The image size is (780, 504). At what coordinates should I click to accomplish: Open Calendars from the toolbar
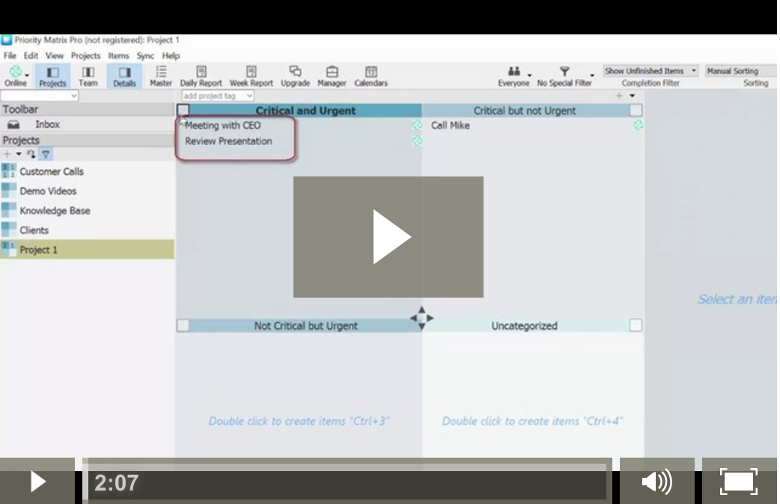[x=371, y=75]
